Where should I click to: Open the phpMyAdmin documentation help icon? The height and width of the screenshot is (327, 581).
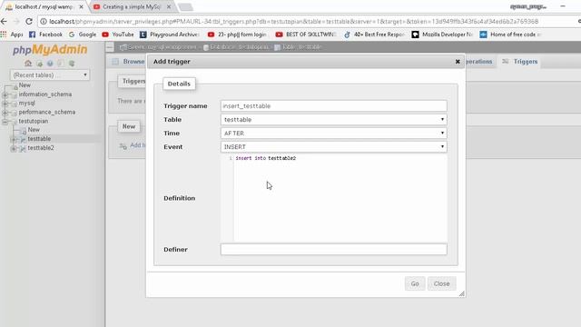(x=50, y=64)
